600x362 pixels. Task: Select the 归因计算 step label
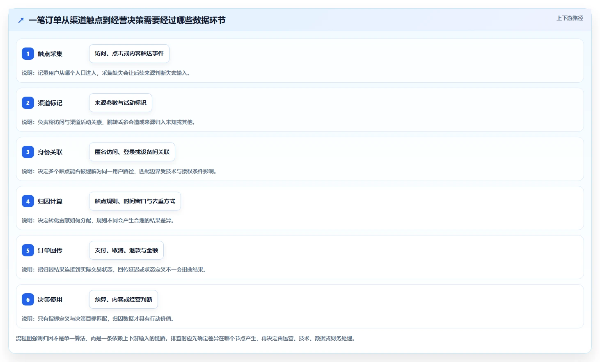tap(50, 201)
